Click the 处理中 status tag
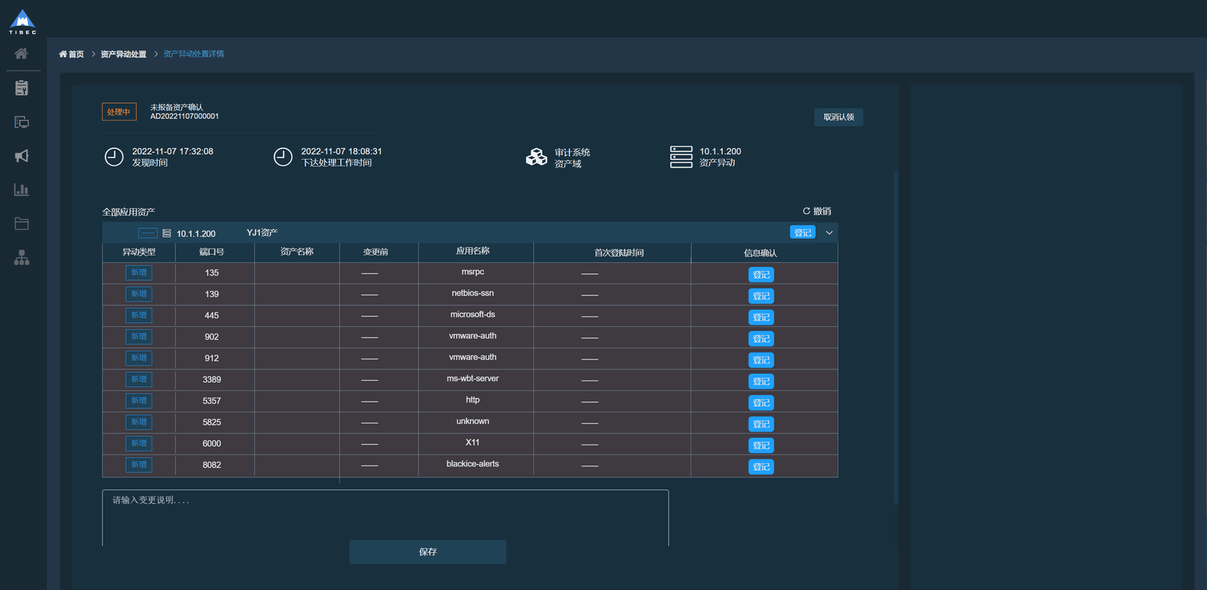1207x590 pixels. point(118,112)
